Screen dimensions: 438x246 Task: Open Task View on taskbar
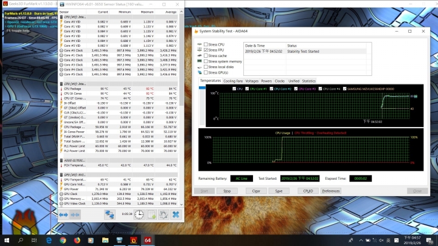34,240
